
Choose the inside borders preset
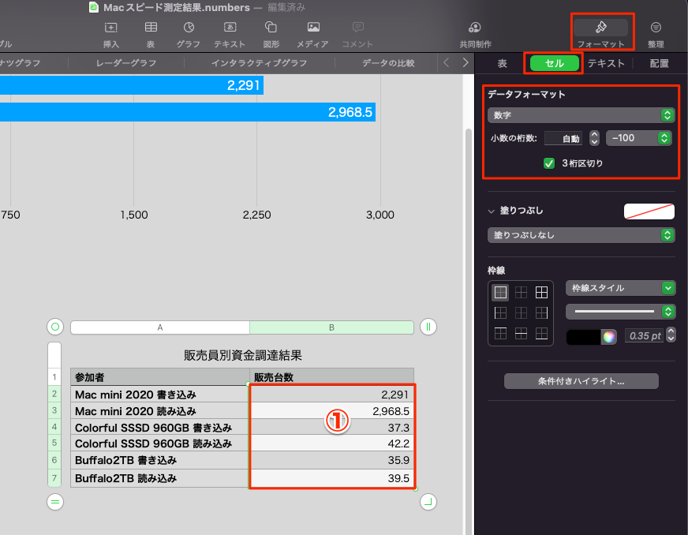(521, 292)
